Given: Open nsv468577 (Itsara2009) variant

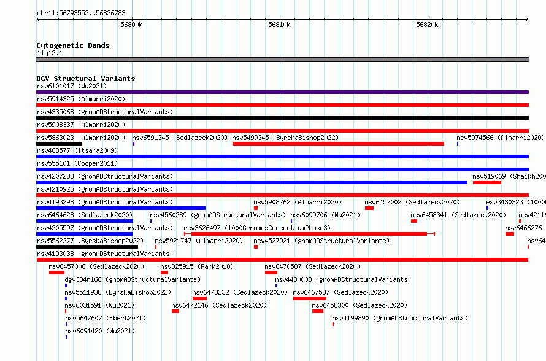Looking at the screenshot, I should [77, 150].
